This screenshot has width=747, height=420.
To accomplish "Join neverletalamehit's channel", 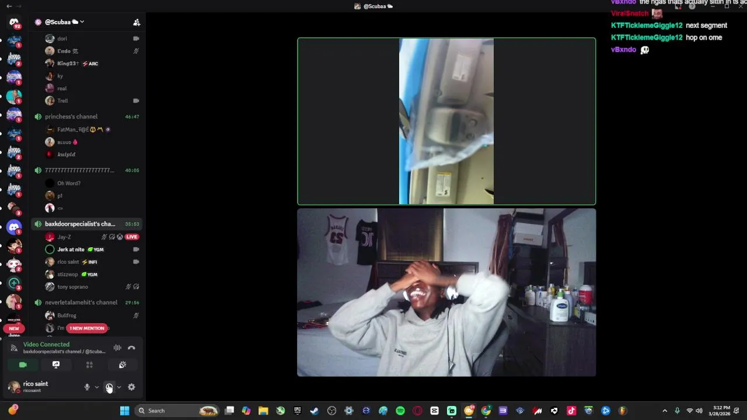I will pyautogui.click(x=87, y=302).
